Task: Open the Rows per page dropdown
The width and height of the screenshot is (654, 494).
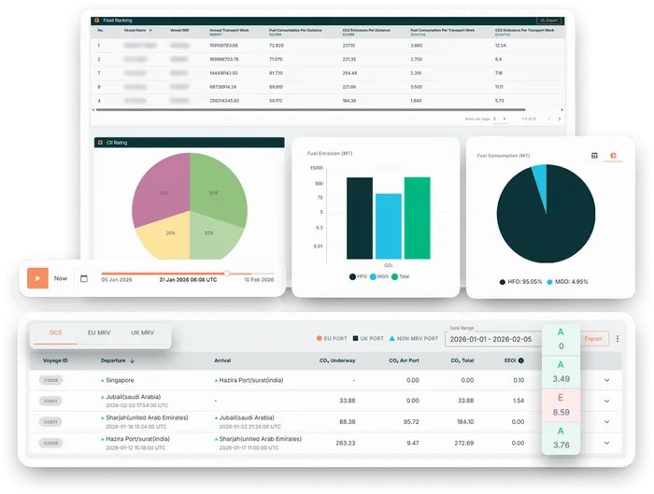Action: pyautogui.click(x=500, y=120)
